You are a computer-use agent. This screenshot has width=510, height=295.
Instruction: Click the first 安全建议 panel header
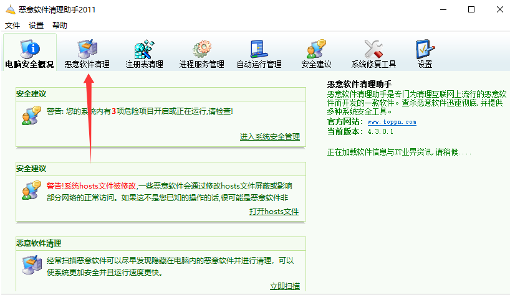click(161, 94)
